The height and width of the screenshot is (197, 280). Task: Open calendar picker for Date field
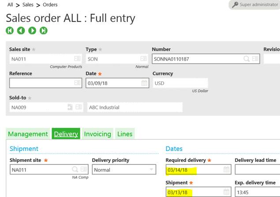(x=144, y=83)
